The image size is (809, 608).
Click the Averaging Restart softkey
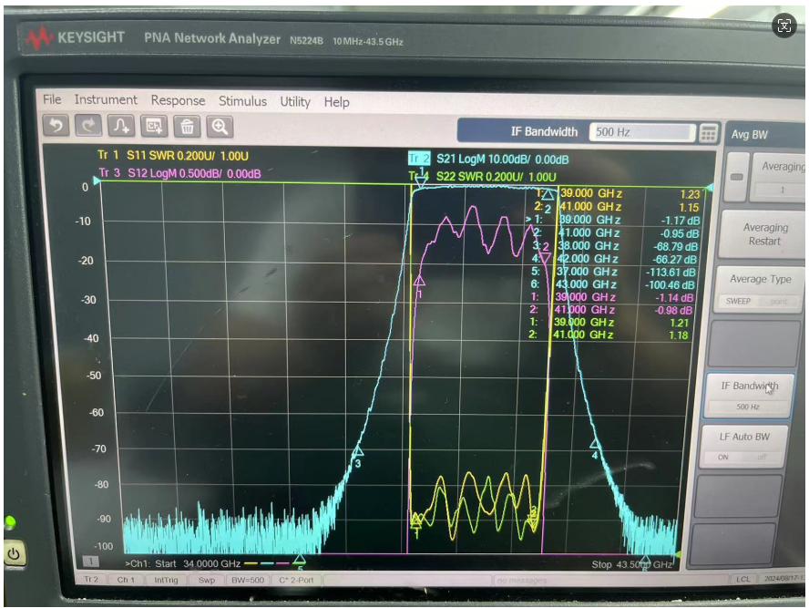click(762, 234)
